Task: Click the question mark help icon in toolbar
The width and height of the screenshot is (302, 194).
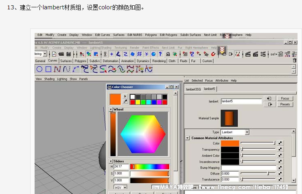Action: [x=161, y=54]
